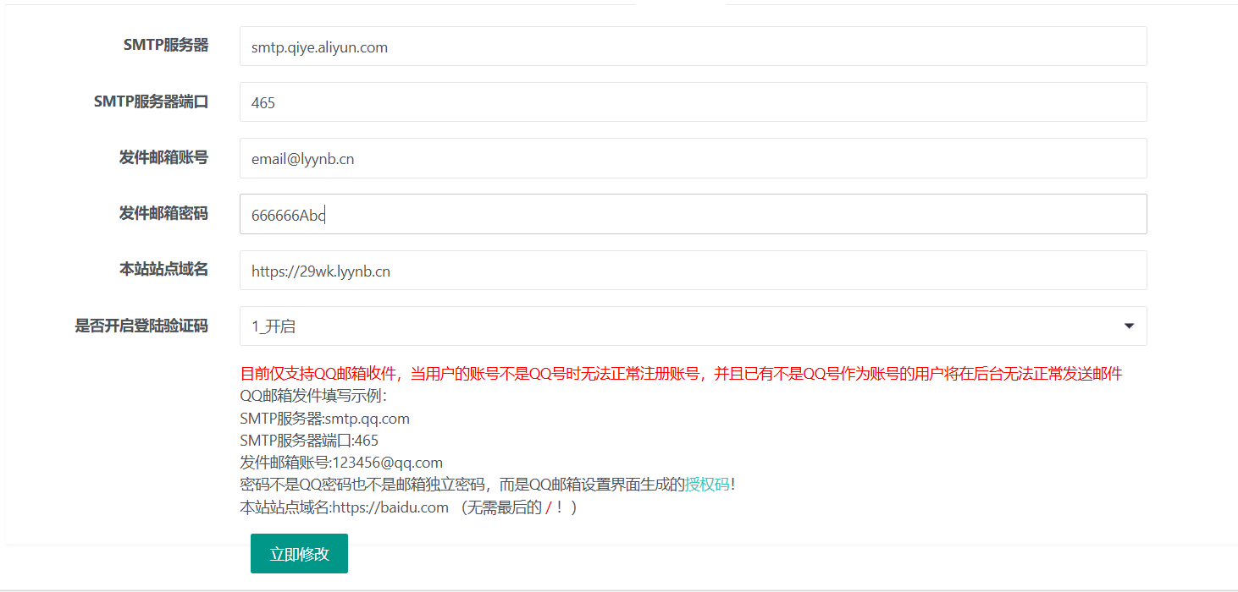
Task: Click the example line SMTP服务器:smtp.qq.com
Action: [324, 419]
